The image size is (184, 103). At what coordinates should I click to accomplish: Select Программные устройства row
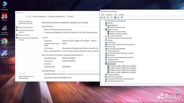[x=116, y=62]
